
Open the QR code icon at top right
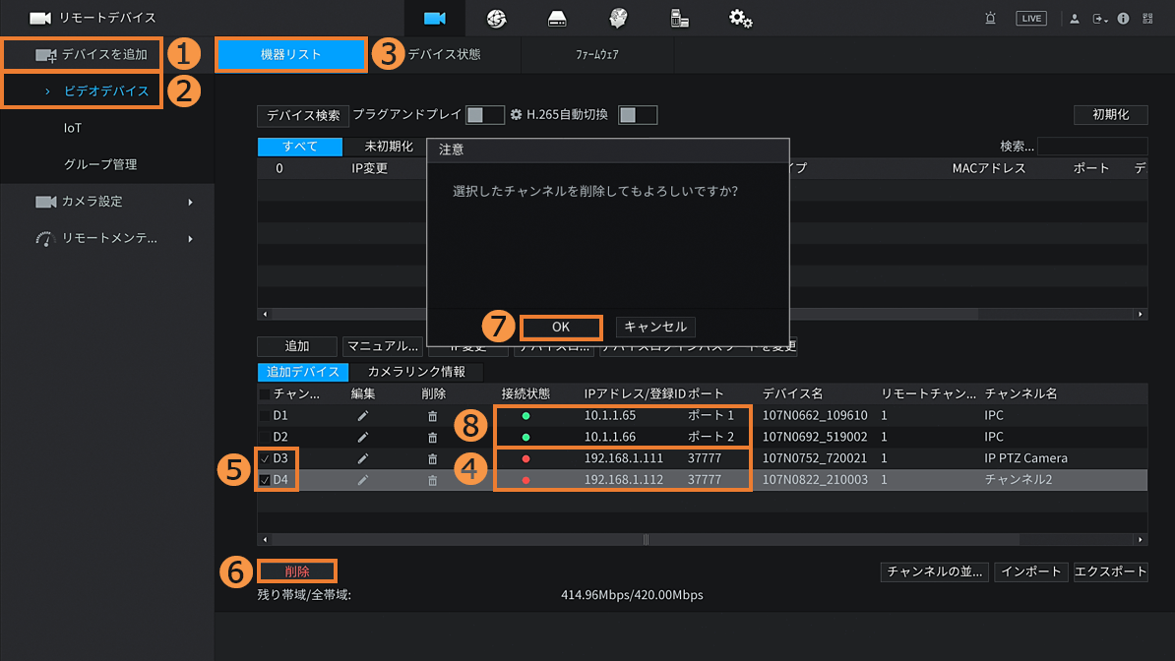[x=1146, y=19]
